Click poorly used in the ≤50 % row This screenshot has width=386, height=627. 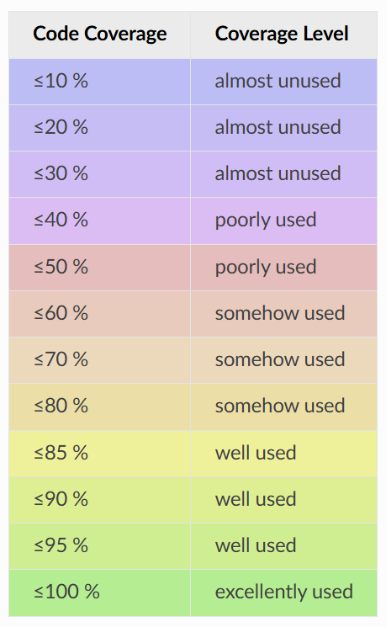[266, 268]
